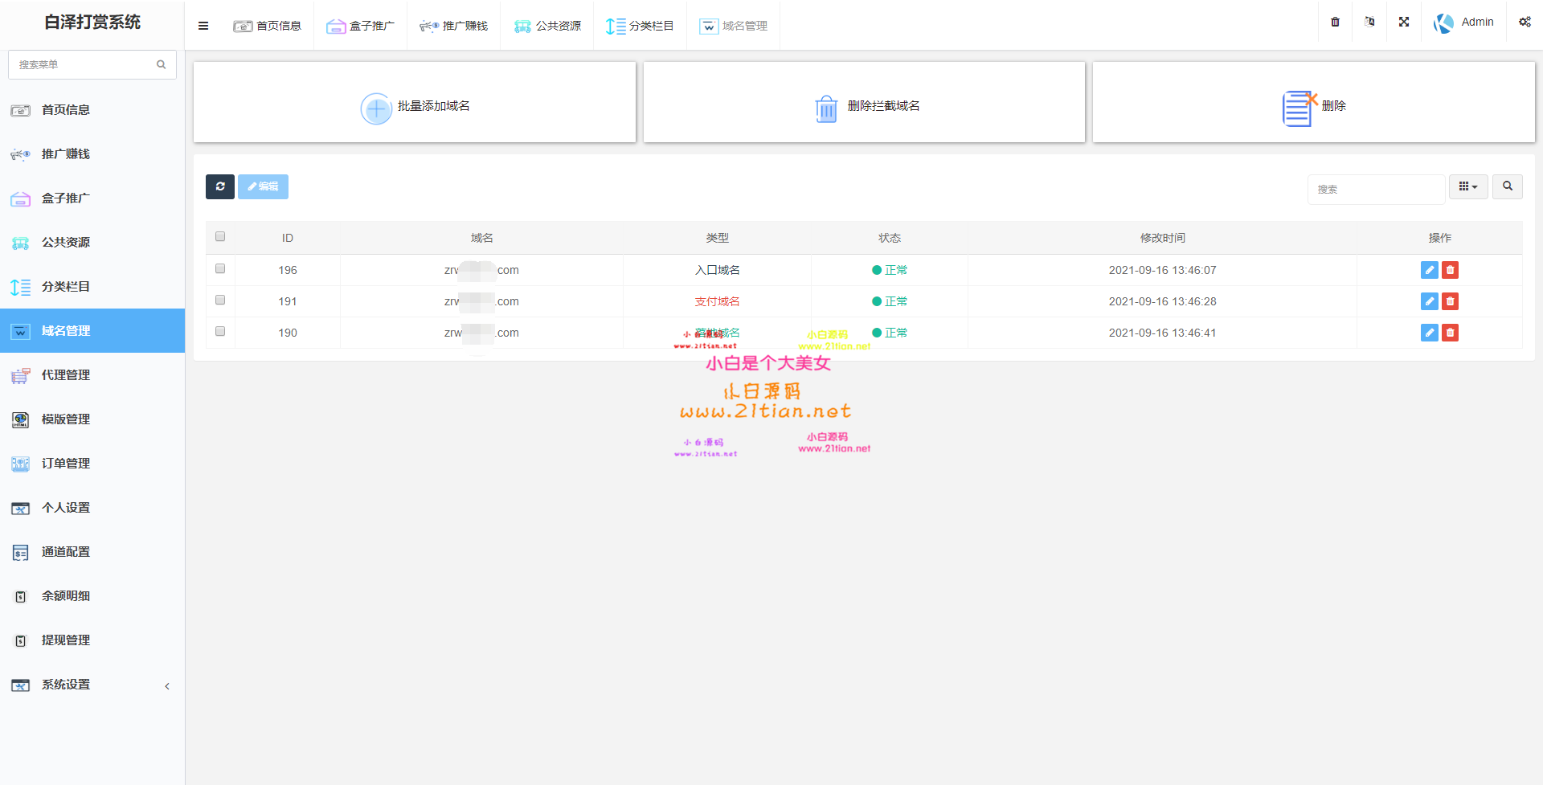Open 代理管理 in the sidebar

click(92, 375)
